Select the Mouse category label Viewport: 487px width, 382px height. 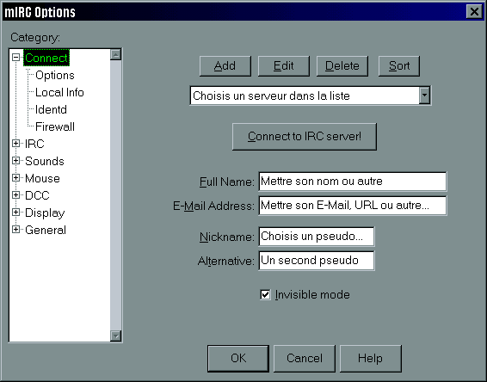click(42, 178)
